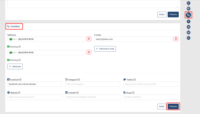This screenshot has height=114, width=200.
Task: Click the Facebook URL input field
Action: click(35, 84)
